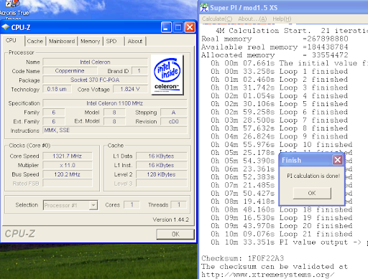The height and width of the screenshot is (279, 368).
Task: Click the http://www.xtremesystems.org/ URL text
Action: (267, 275)
